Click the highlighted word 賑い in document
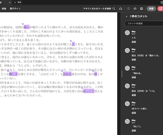Viewport: 163px width, 135px height. 27,27
